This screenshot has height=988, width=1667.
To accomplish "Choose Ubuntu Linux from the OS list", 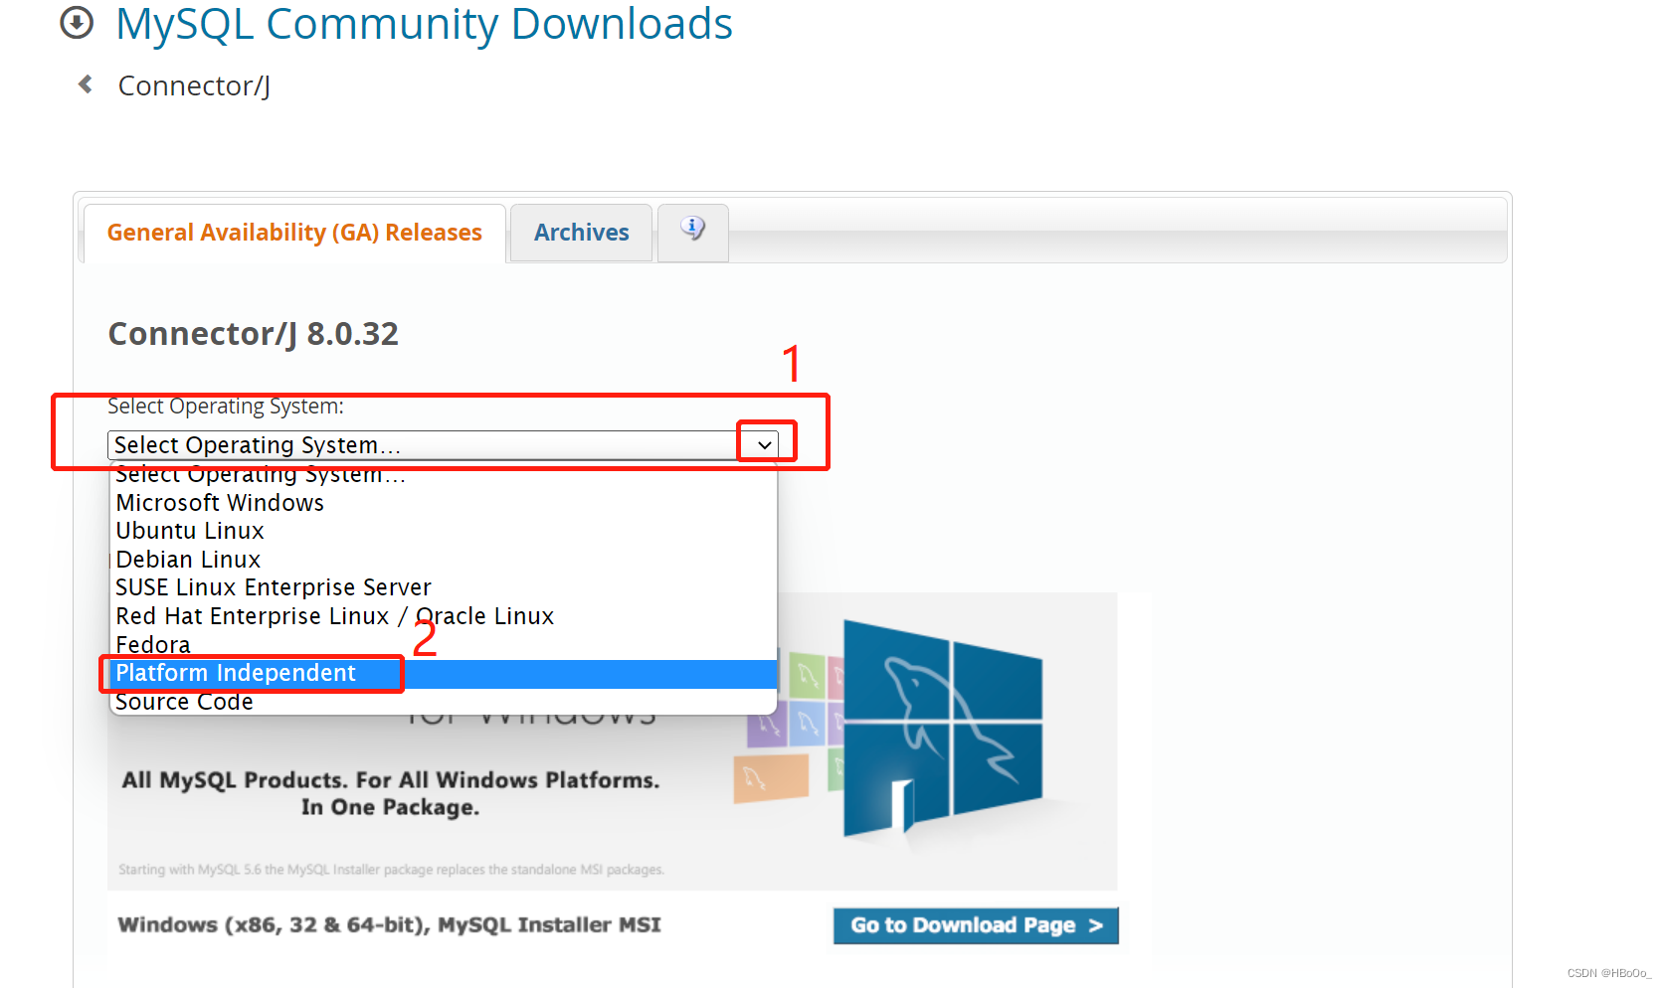I will click(444, 531).
